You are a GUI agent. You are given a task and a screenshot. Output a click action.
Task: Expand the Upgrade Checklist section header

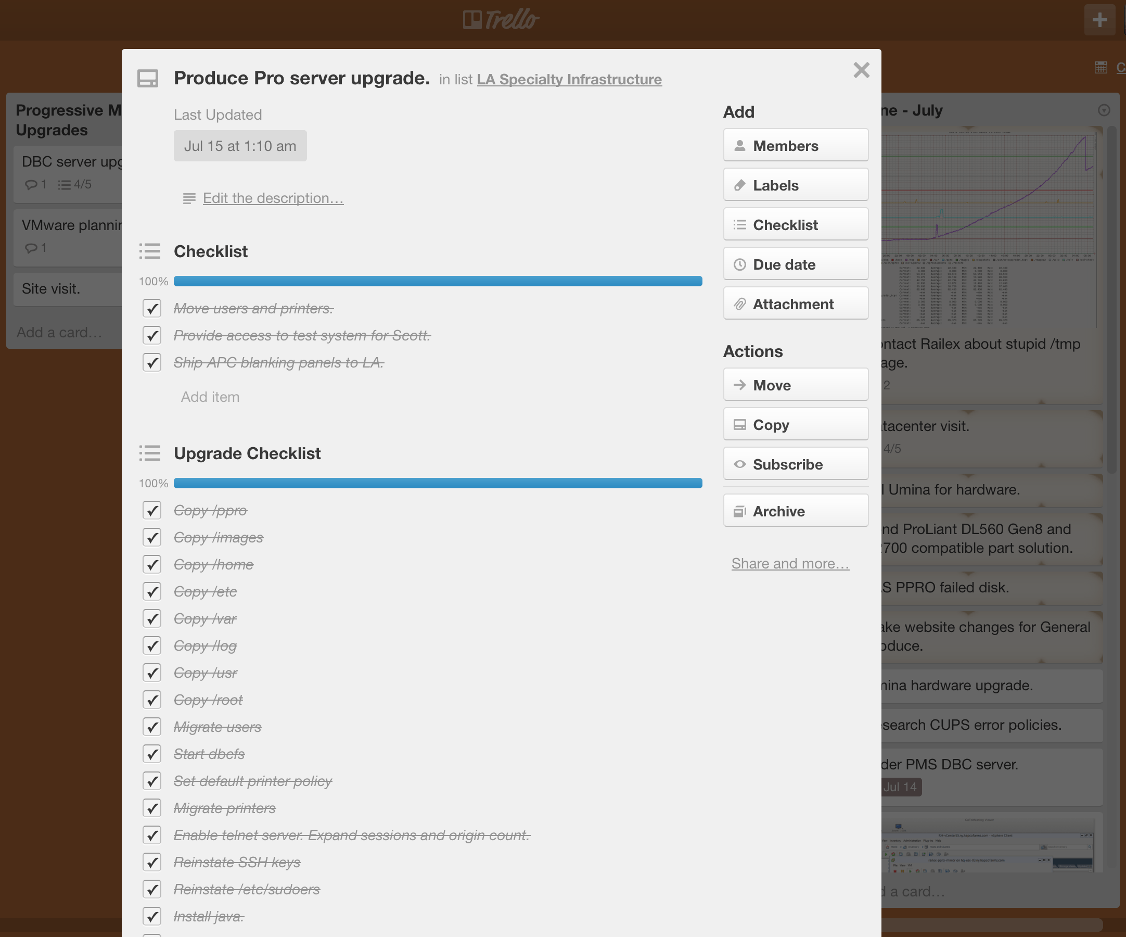[x=247, y=453]
